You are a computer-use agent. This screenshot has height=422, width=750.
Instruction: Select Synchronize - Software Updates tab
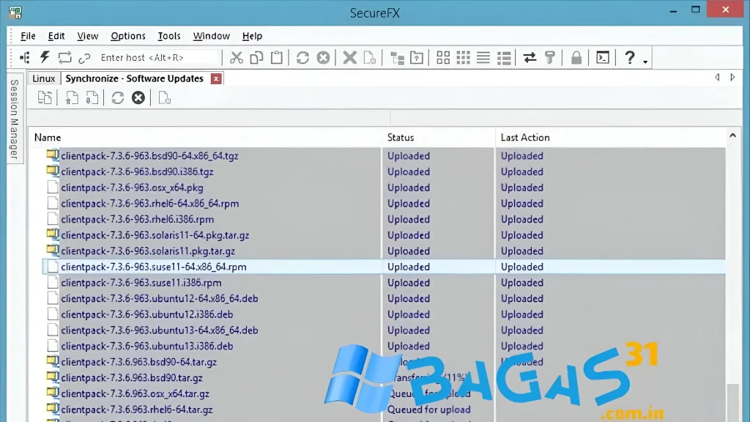click(x=135, y=78)
